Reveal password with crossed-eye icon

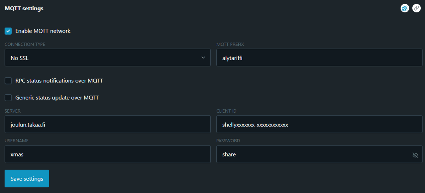click(415, 155)
